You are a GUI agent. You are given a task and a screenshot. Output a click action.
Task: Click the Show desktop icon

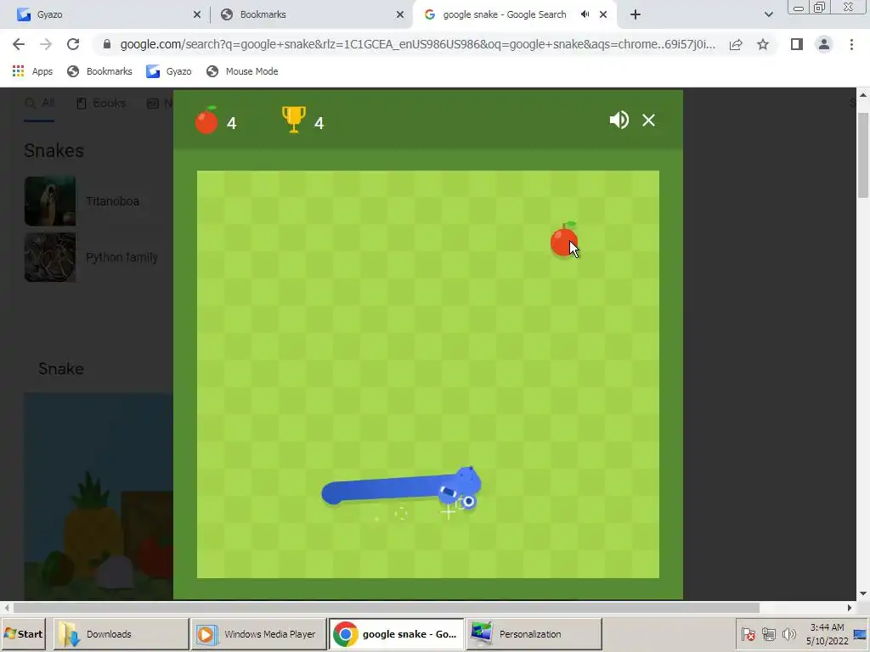pos(861,633)
